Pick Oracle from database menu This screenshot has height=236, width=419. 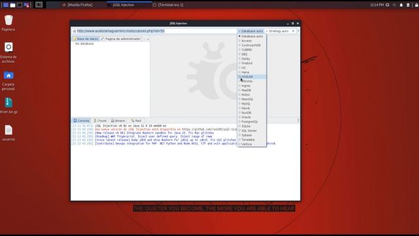pyautogui.click(x=251, y=117)
